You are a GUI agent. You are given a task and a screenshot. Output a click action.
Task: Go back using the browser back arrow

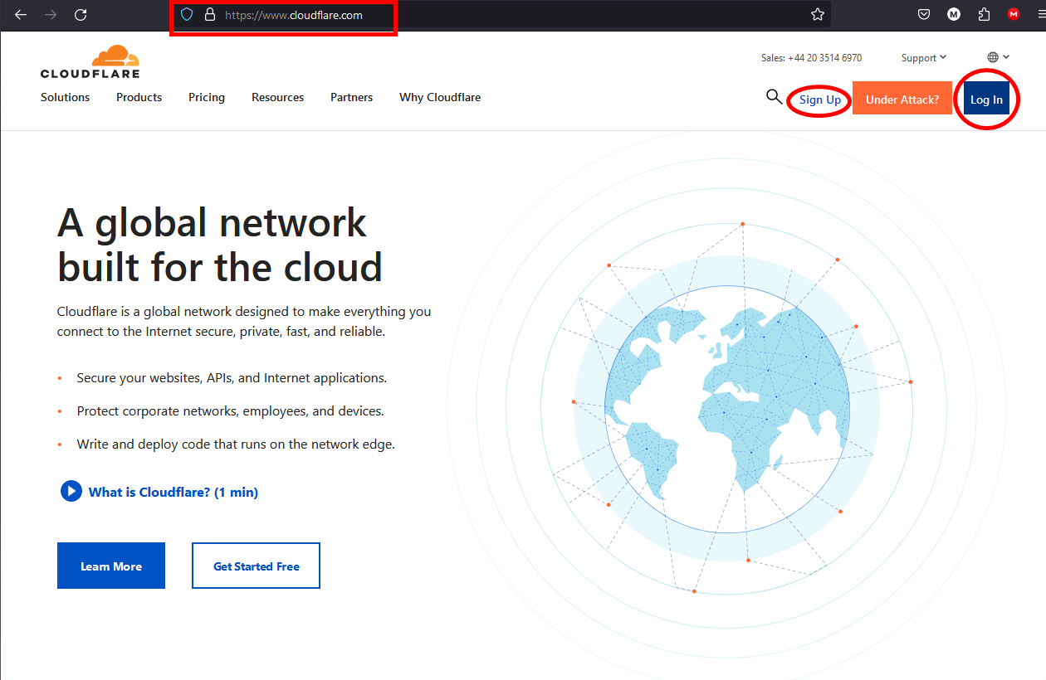(21, 15)
